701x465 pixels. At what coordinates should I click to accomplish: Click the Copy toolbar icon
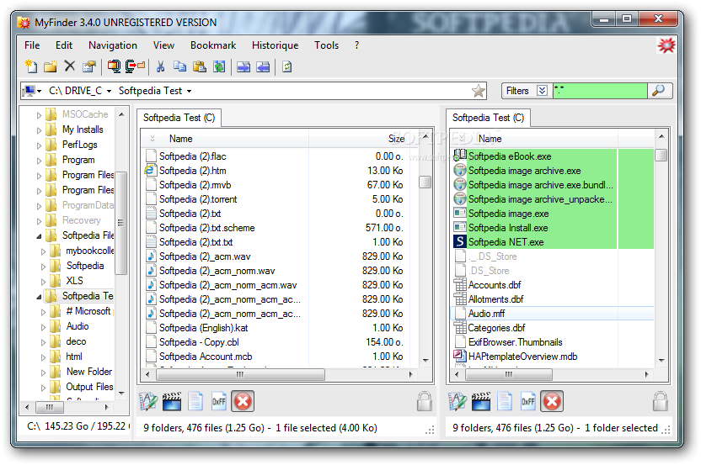(179, 67)
